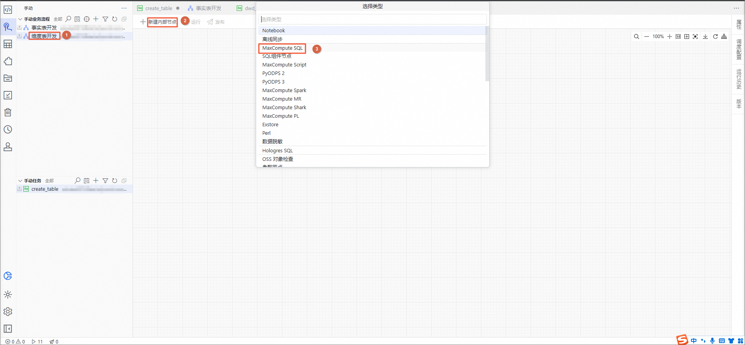Collapse the 手动业务流程 section chevron

(20, 19)
